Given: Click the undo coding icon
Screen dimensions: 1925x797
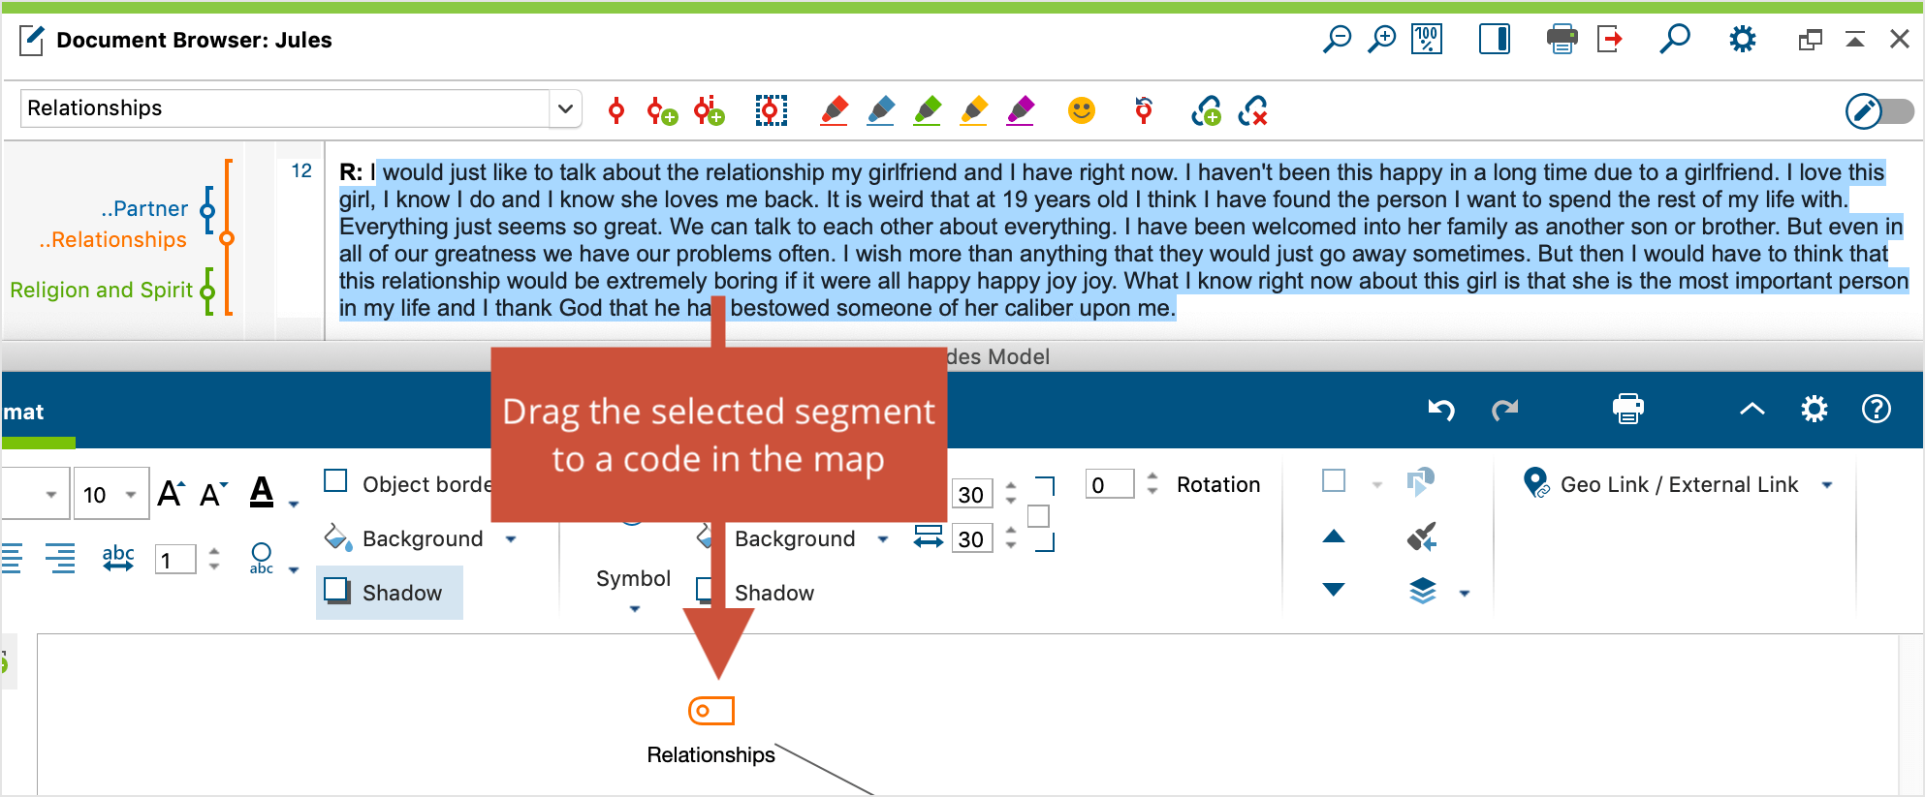Looking at the screenshot, I should click(x=1144, y=110).
